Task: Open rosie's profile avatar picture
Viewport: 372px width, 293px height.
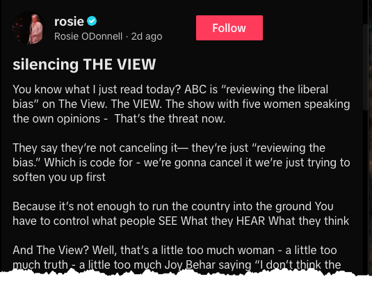Action: point(29,29)
